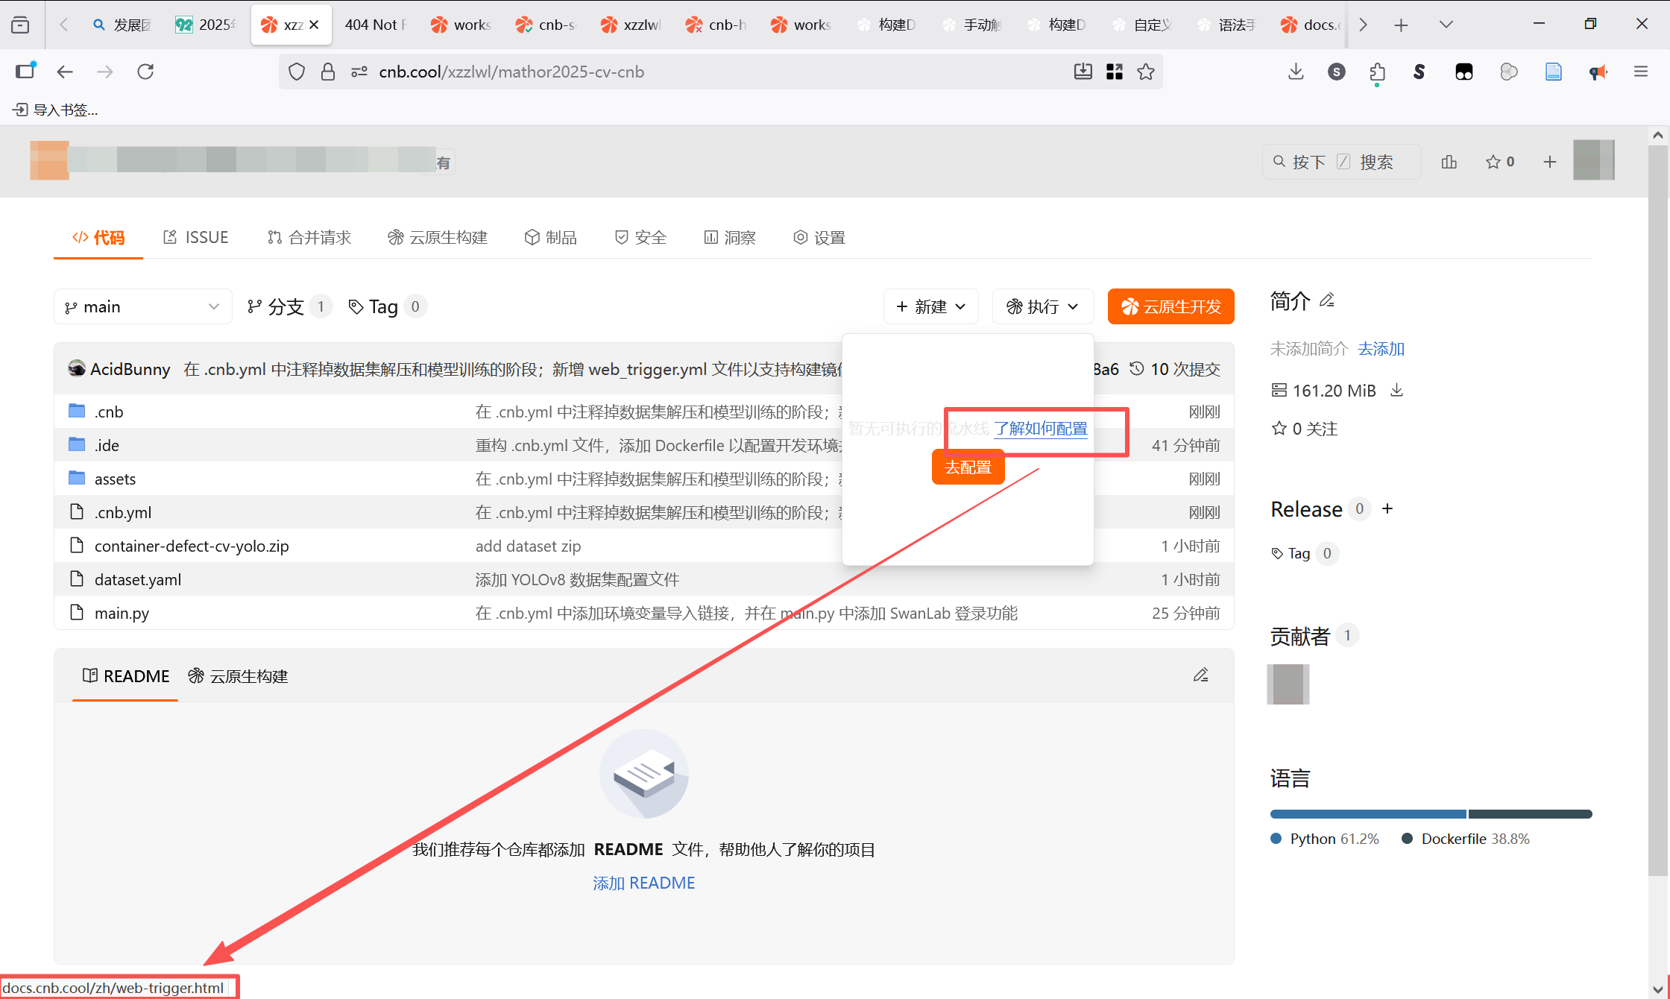Open the .cnb.yml file
The width and height of the screenshot is (1670, 999).
[123, 512]
